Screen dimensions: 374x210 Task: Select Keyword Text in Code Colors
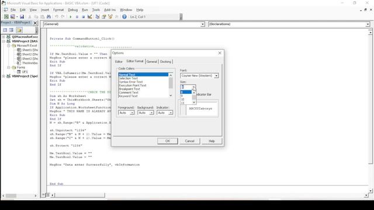click(143, 96)
